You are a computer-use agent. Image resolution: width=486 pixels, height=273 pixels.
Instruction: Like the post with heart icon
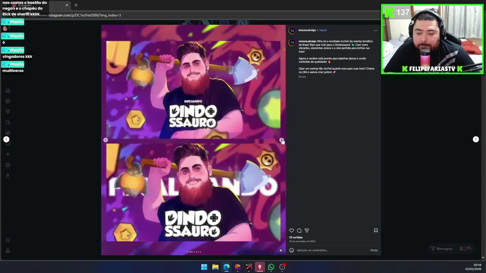(292, 231)
